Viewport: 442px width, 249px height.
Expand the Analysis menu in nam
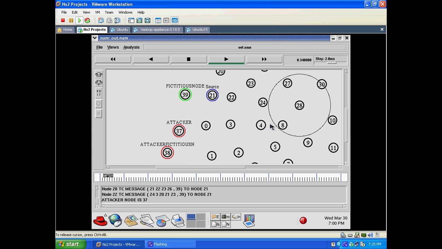tap(132, 47)
